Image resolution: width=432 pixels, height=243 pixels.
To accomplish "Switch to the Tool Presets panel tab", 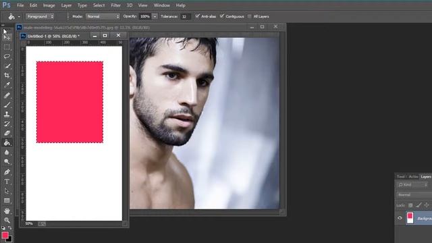I will click(x=401, y=177).
